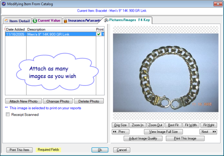Select the 11/16/2005 date cell
The height and width of the screenshot is (156, 224).
click(x=16, y=34)
